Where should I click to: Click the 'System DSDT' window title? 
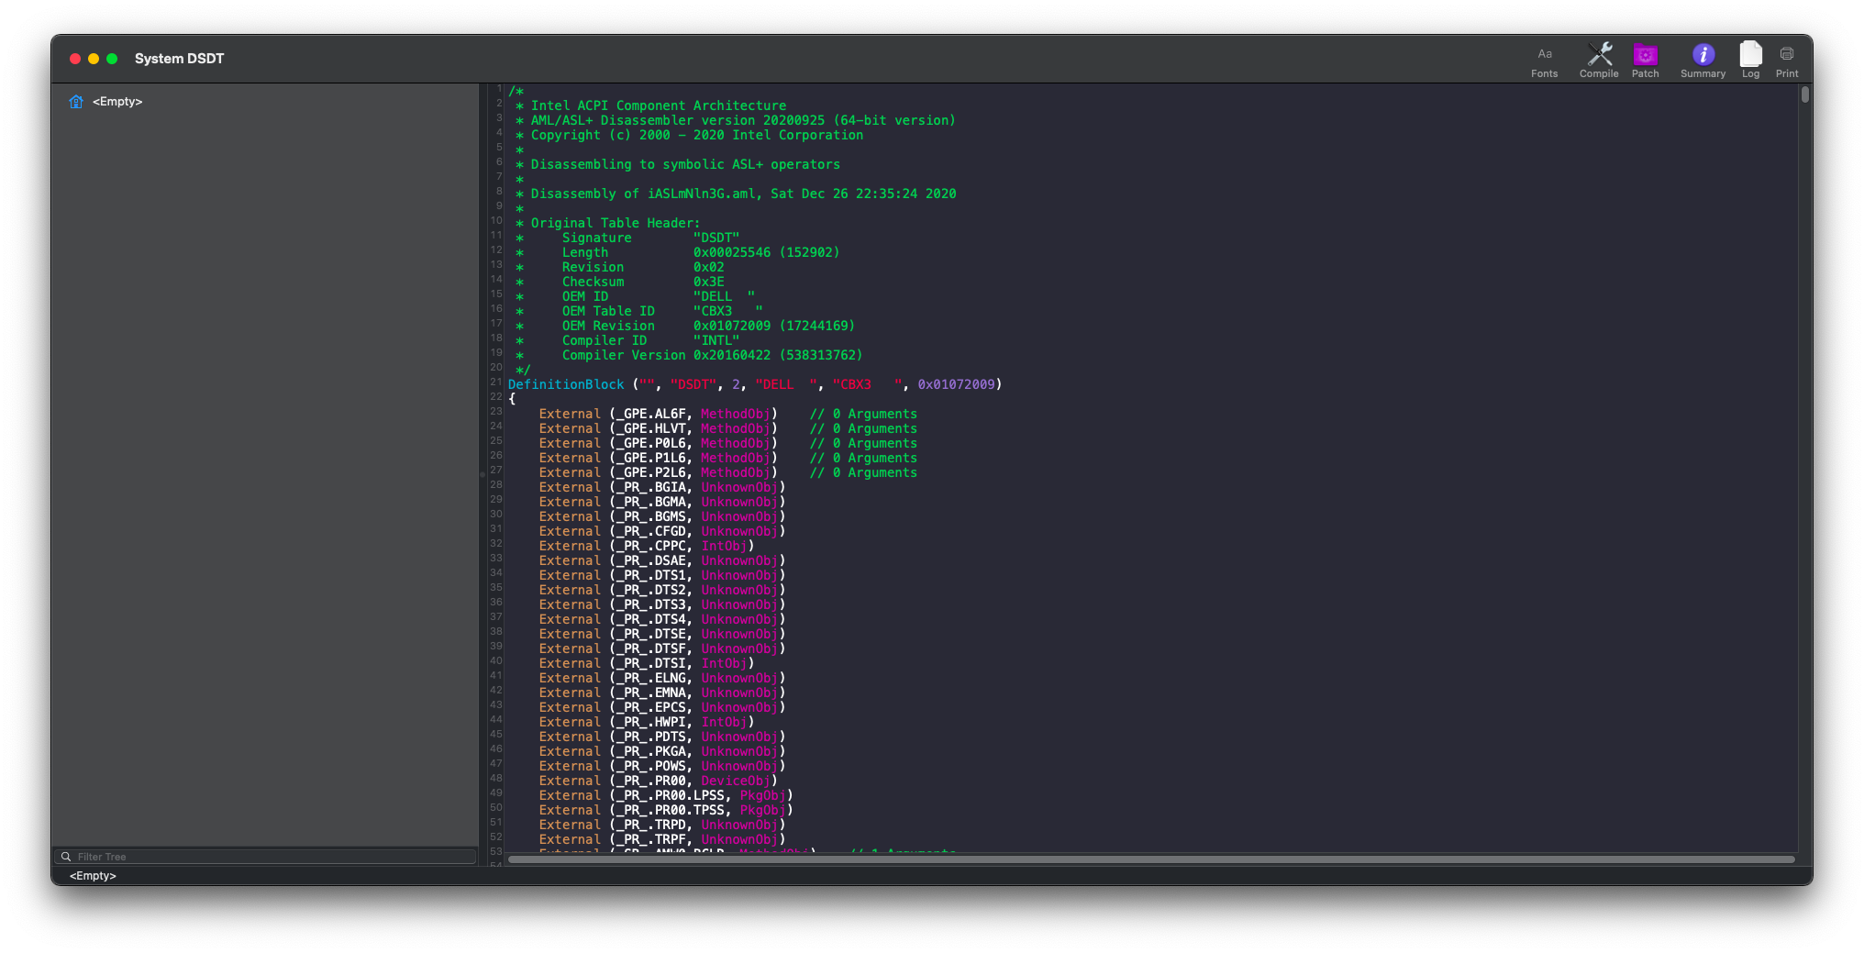click(x=179, y=59)
